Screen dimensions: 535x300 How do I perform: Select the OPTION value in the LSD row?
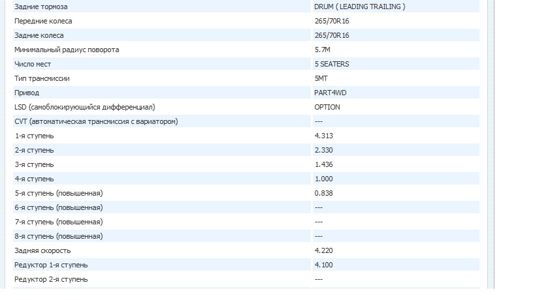click(x=327, y=107)
